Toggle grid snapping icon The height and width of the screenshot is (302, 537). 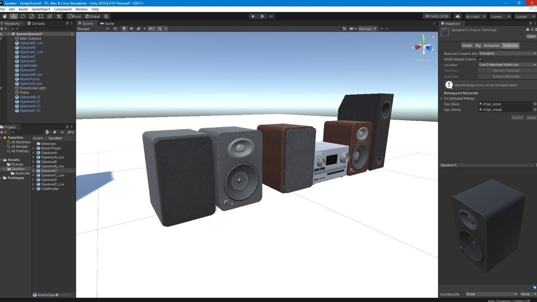[x=106, y=16]
